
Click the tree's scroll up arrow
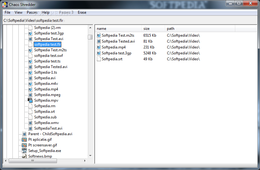(x=90, y=28)
